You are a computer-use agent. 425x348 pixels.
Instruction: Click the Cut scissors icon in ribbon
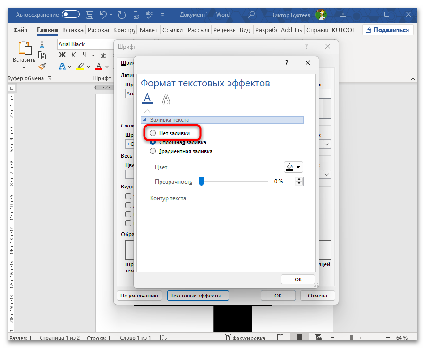[x=42, y=44]
